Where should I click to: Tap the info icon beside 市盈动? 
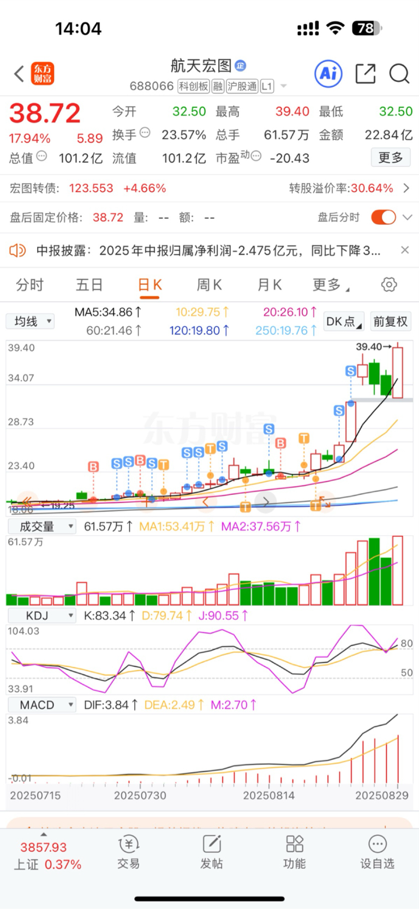click(x=256, y=156)
